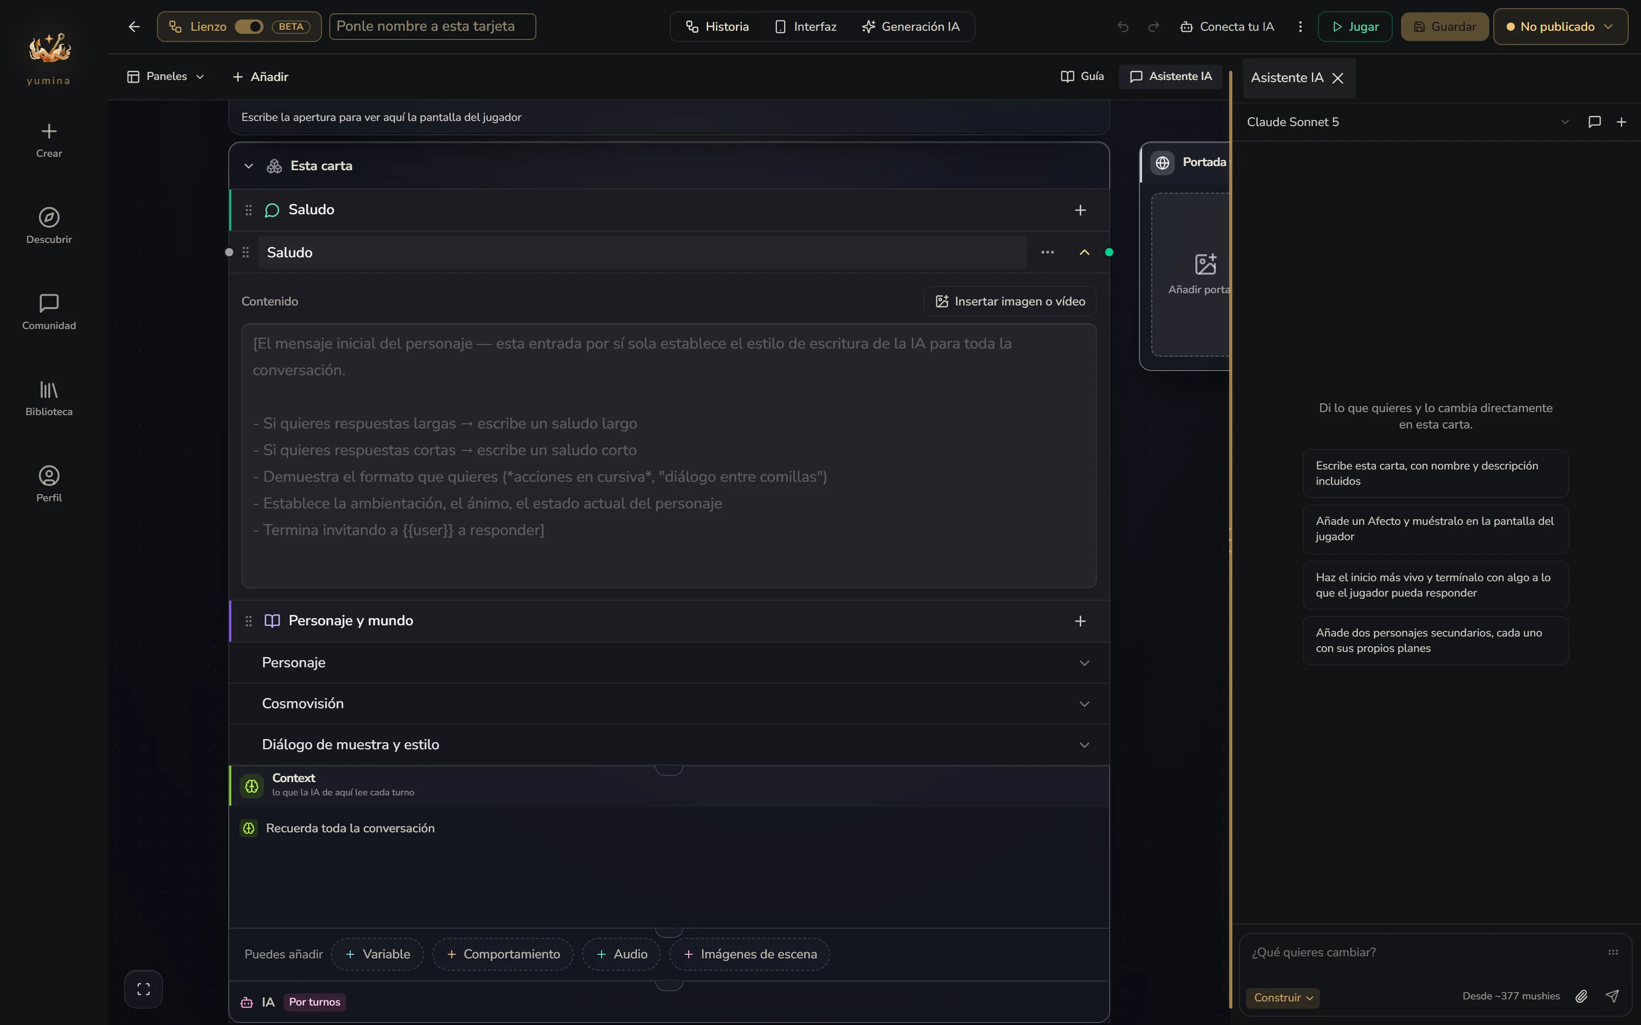Screen dimensions: 1641x1025
Task: Add a Comportamiento chip
Action: pyautogui.click(x=503, y=954)
